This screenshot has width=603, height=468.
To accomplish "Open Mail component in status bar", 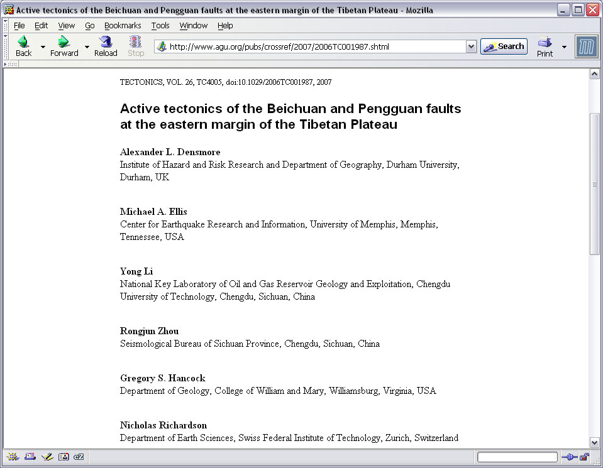I will pyautogui.click(x=30, y=457).
